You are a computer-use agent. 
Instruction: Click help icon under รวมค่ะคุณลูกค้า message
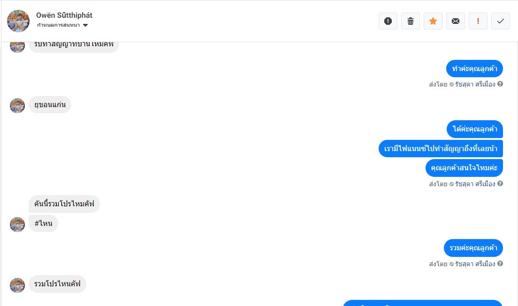[500, 263]
